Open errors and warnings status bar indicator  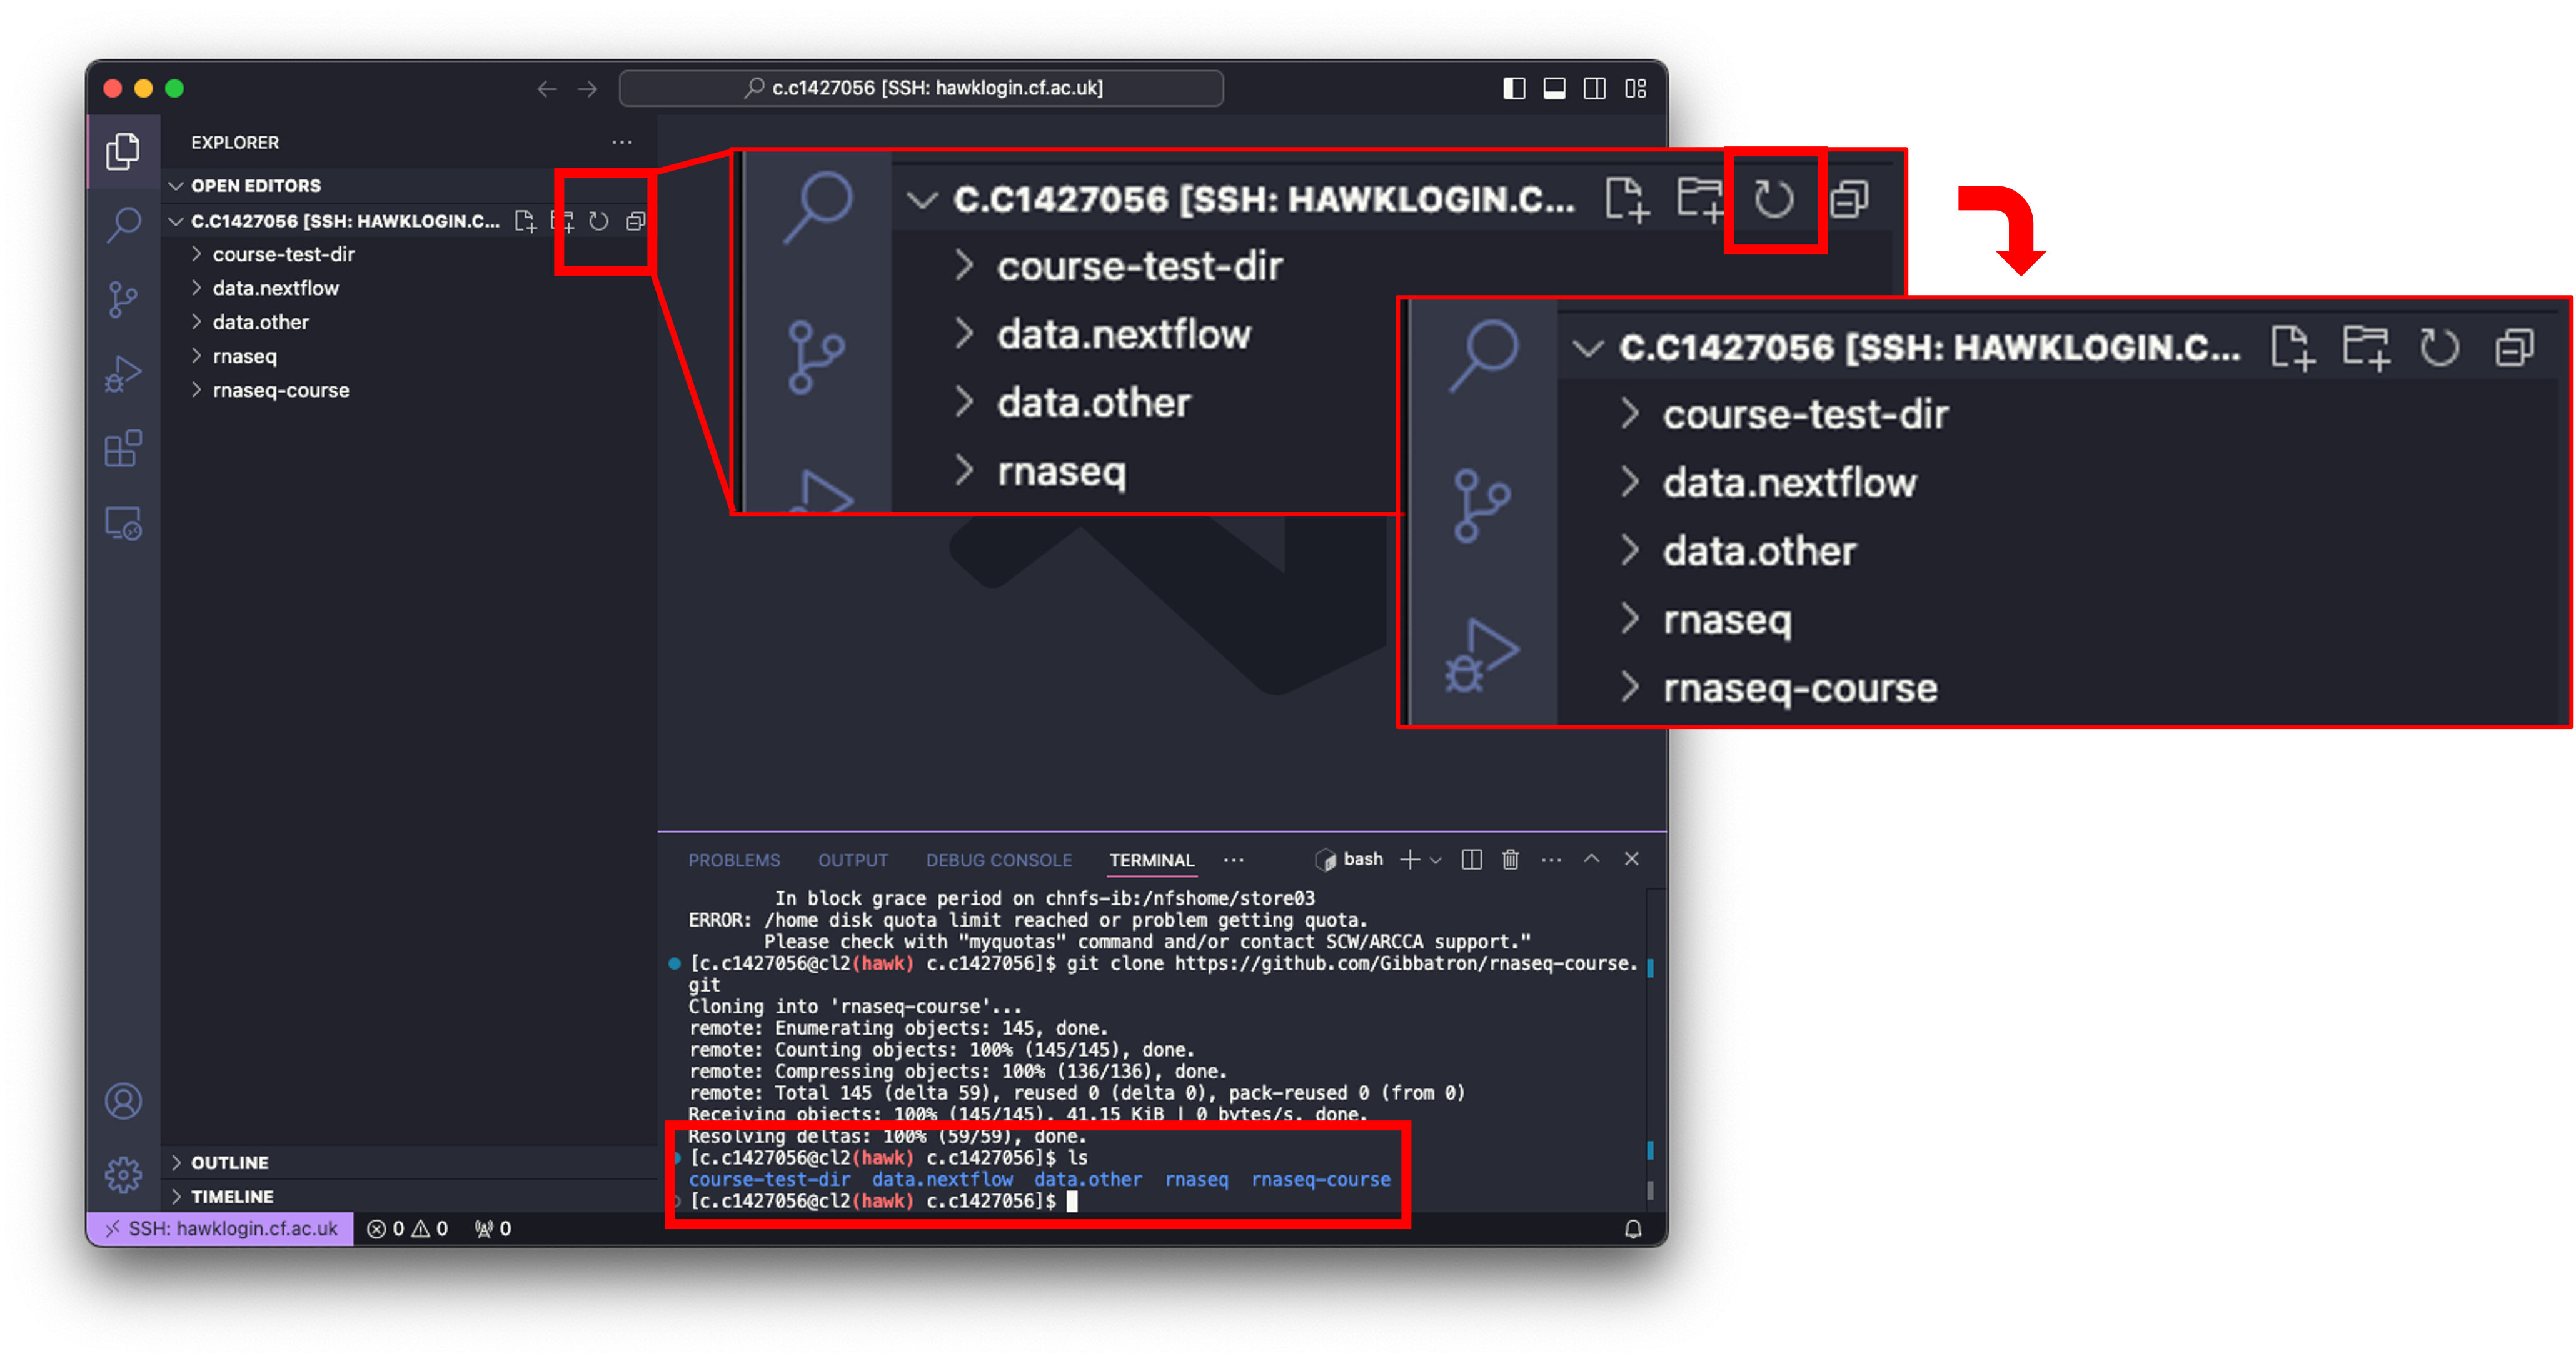coord(407,1228)
